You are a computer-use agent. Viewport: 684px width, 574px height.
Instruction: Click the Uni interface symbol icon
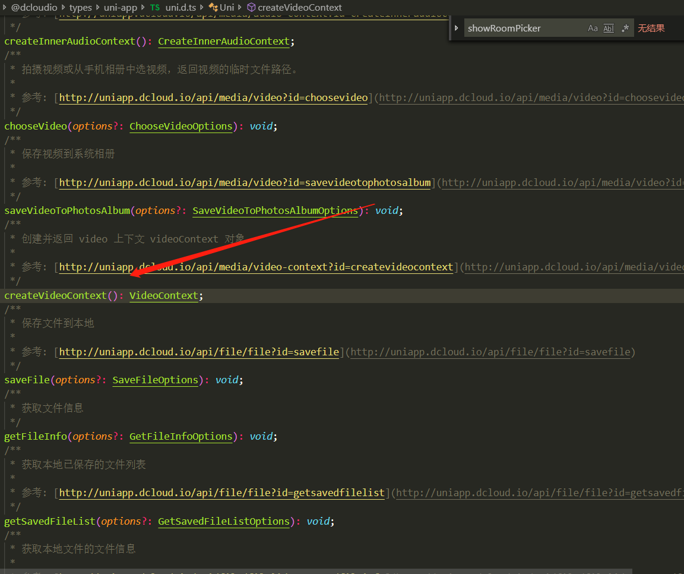[213, 8]
